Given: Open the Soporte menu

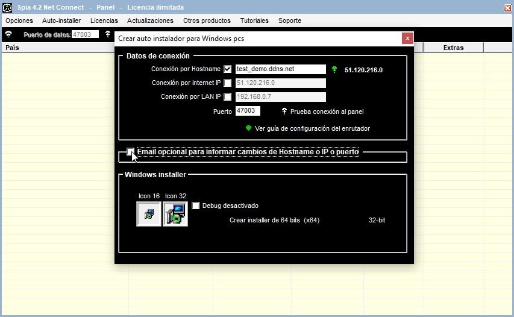Looking at the screenshot, I should (x=290, y=20).
